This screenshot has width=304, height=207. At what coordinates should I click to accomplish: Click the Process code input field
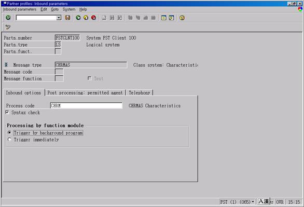86,106
